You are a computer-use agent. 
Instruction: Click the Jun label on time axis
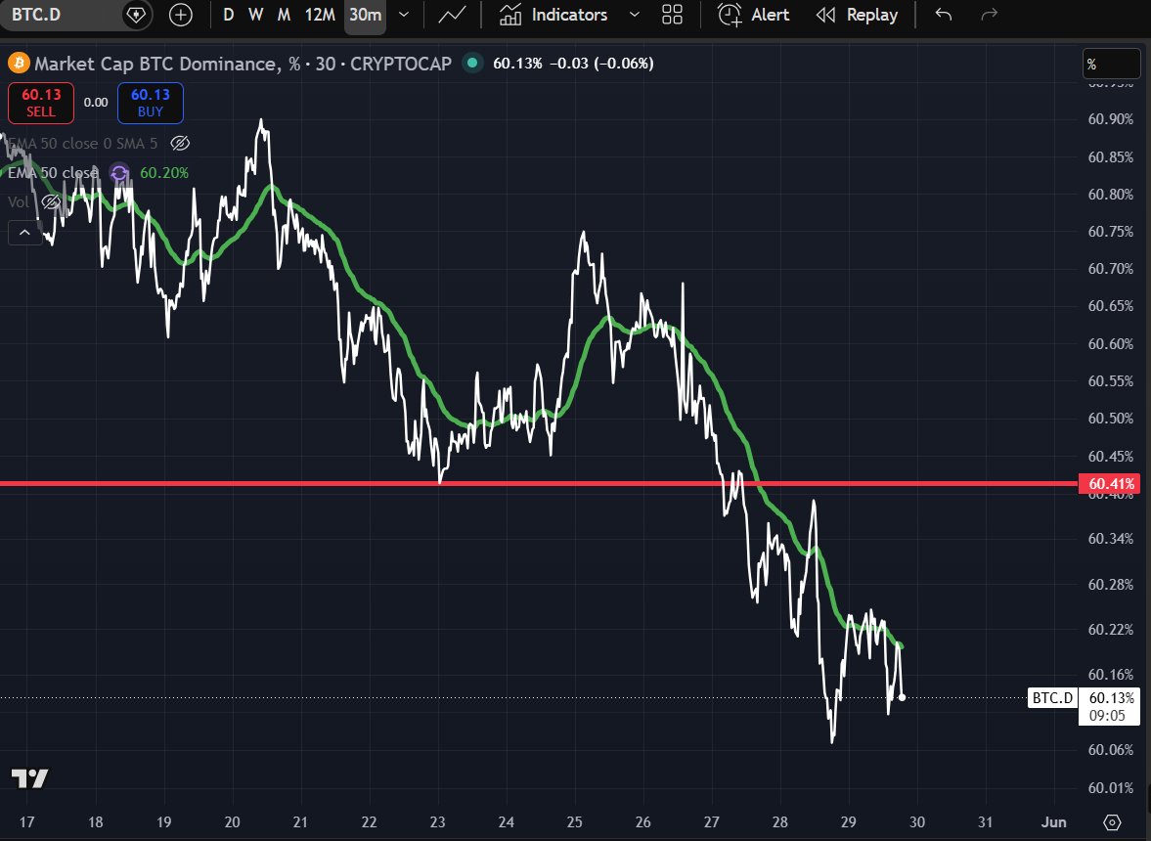[1054, 821]
